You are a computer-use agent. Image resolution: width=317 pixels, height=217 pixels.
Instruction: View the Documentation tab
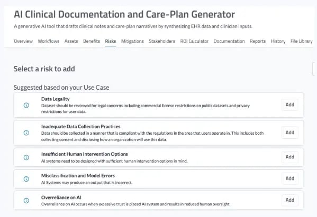tap(229, 41)
